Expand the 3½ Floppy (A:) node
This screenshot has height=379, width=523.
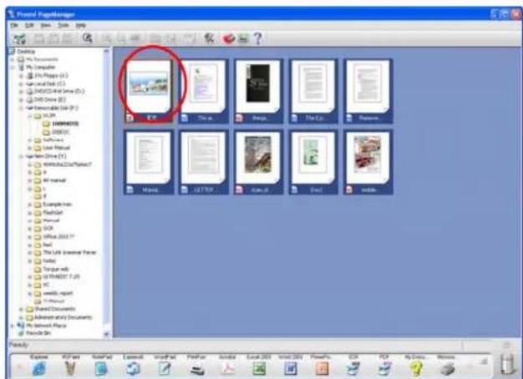pyautogui.click(x=21, y=76)
